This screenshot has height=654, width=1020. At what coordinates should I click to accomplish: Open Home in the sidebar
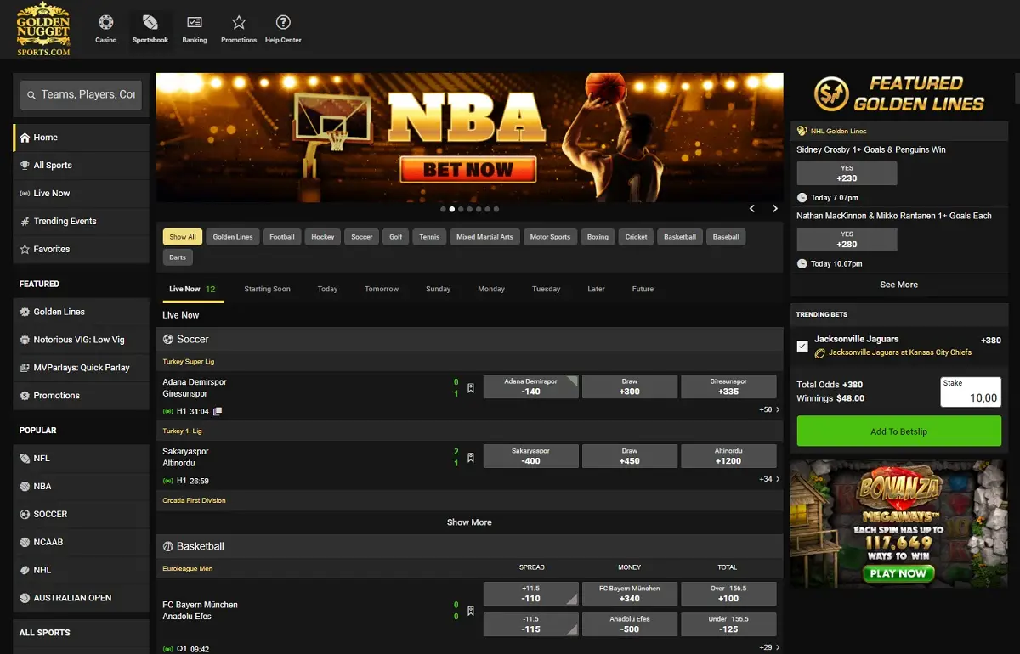pyautogui.click(x=82, y=138)
